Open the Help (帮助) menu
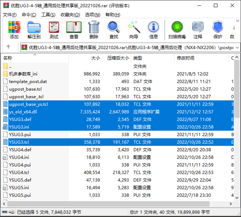Viewport: 241px width, 217px height. click(113, 15)
